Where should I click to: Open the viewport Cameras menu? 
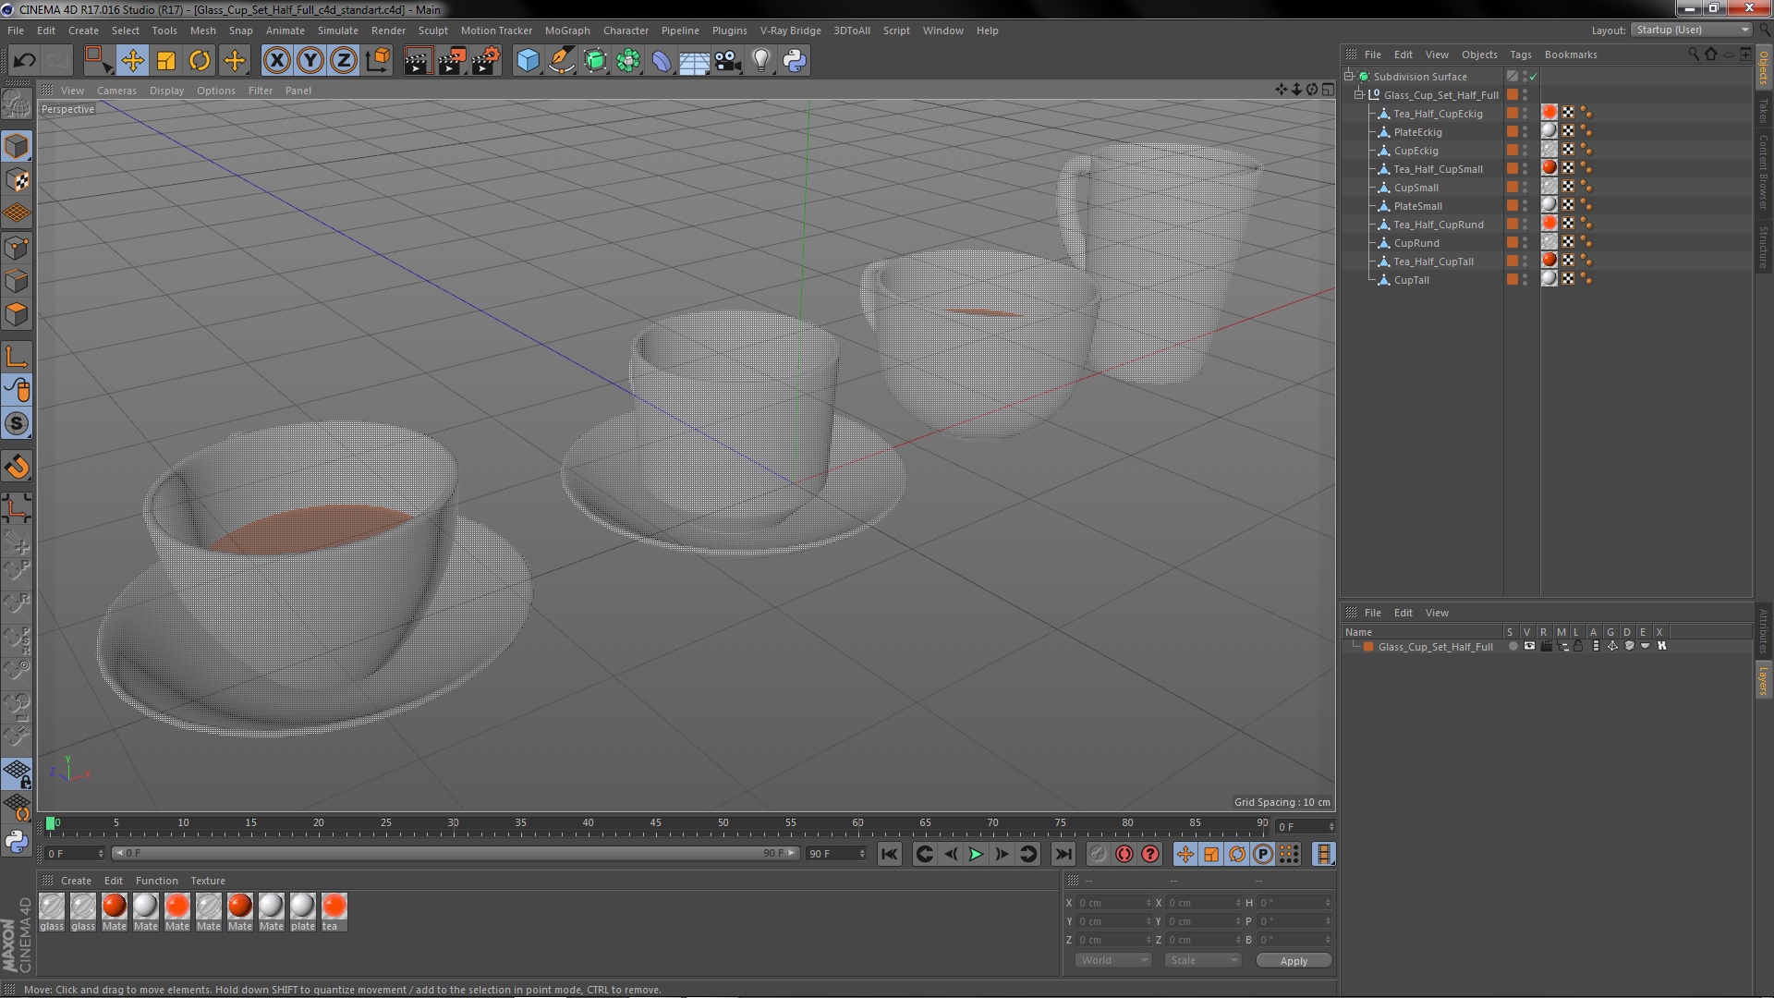116,91
